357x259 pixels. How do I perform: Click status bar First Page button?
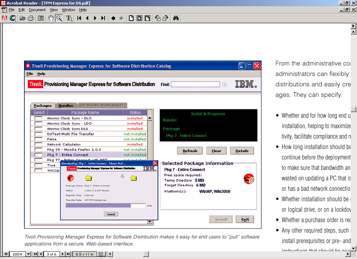(35, 254)
